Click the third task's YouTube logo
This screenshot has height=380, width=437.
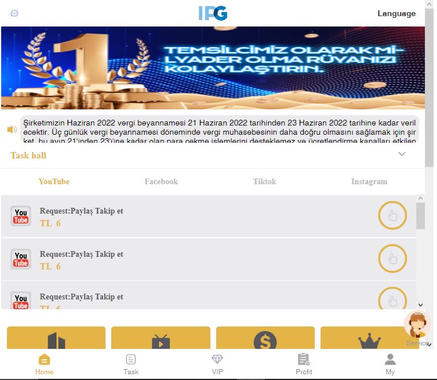pos(21,301)
